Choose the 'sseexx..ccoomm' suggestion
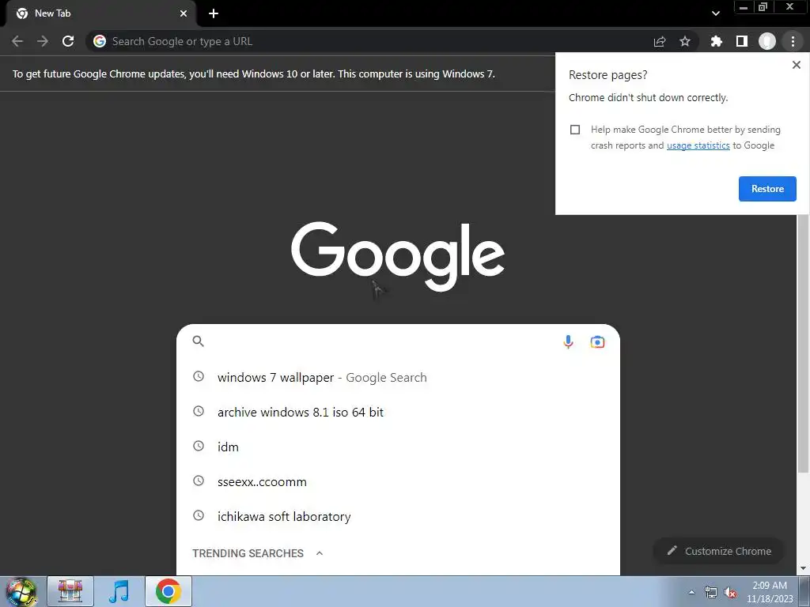Screen dimensions: 810x607 pos(398,481)
